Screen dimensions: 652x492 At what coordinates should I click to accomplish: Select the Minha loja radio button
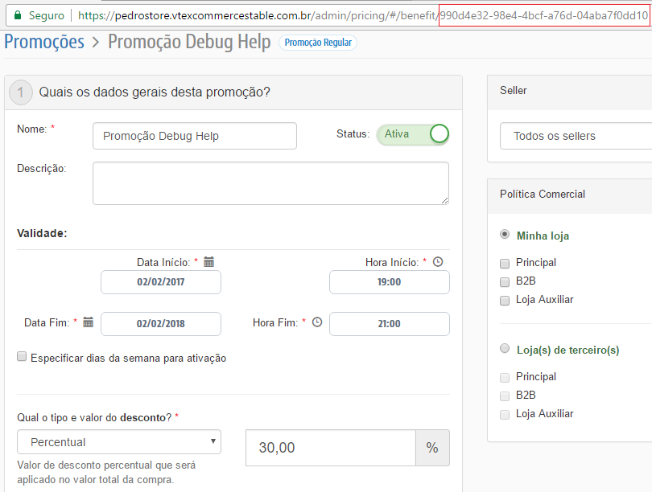point(504,235)
